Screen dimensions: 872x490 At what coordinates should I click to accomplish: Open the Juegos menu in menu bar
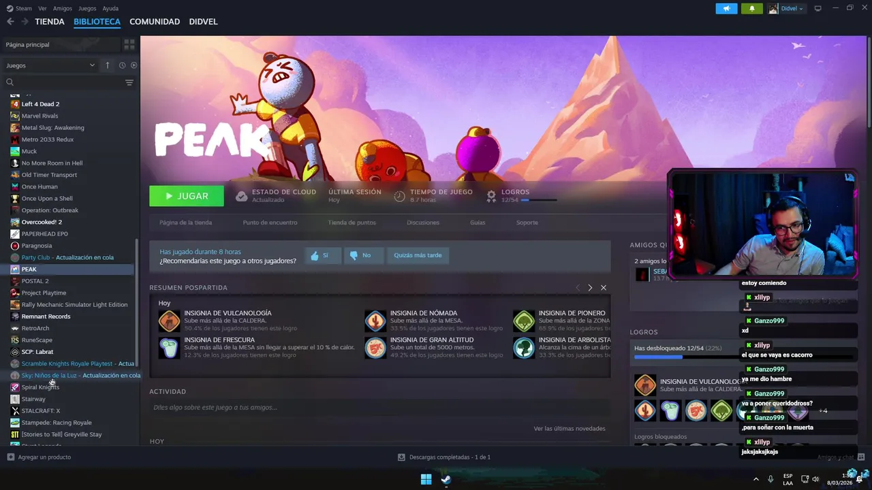pos(87,9)
